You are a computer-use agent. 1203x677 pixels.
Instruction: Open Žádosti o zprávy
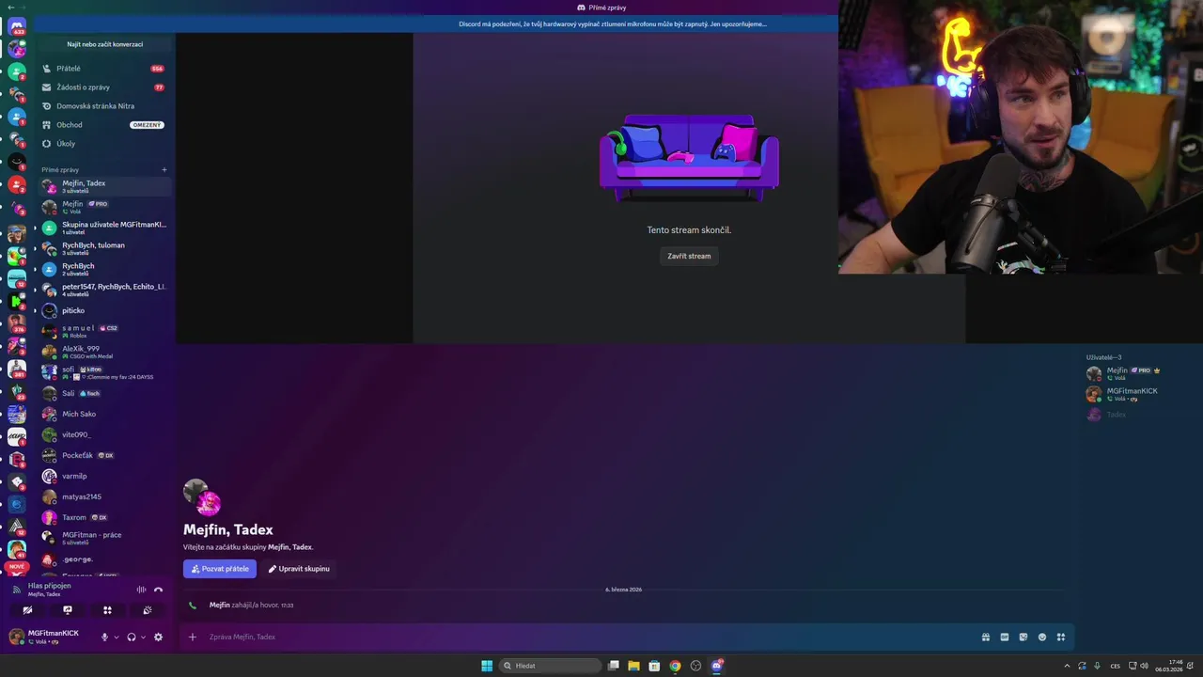[104, 87]
